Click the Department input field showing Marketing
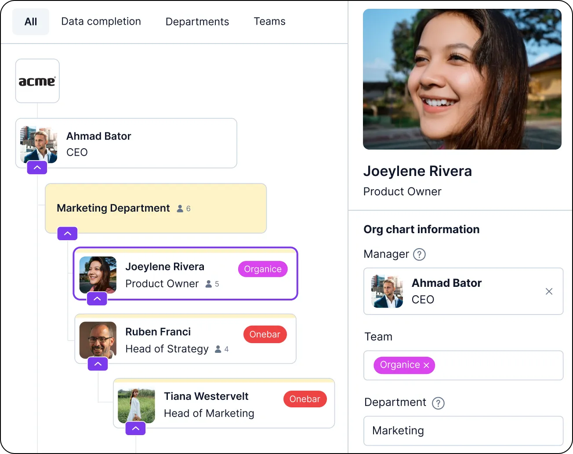The height and width of the screenshot is (454, 573). [x=463, y=431]
